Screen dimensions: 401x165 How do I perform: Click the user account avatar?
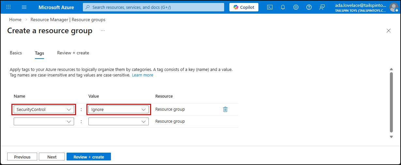coord(394,7)
